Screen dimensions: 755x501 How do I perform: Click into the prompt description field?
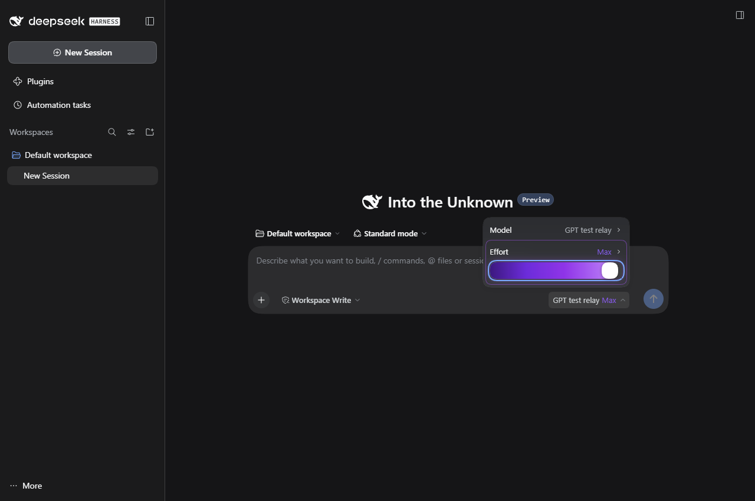369,261
